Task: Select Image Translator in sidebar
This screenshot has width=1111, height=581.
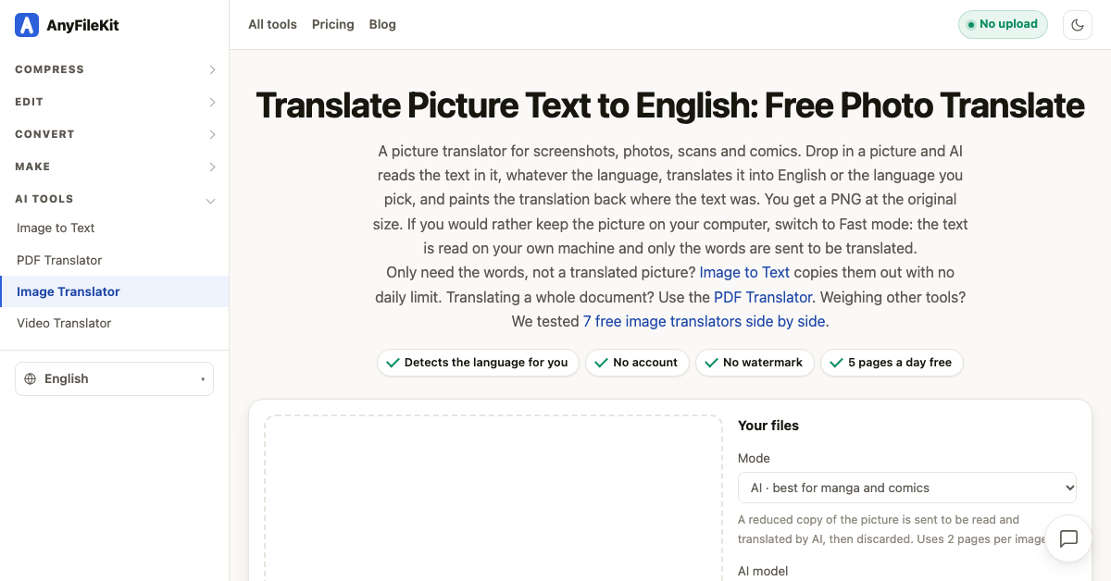Action: tap(115, 291)
